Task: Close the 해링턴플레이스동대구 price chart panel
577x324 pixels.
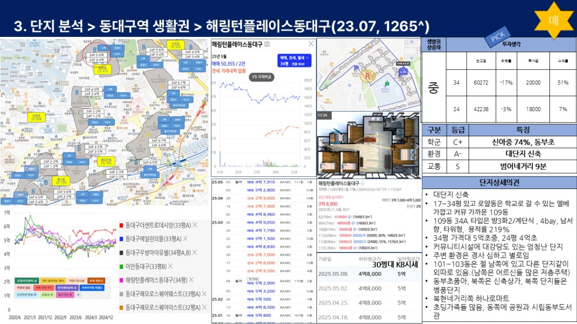Action: coord(311,44)
